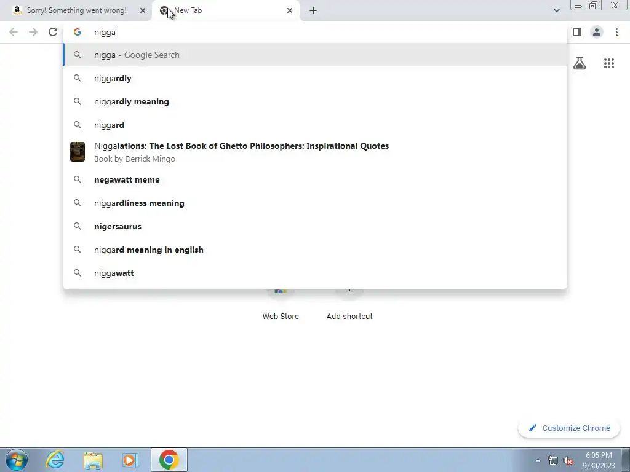
Task: Close the "Sorry! Something went wrong!" tab
Action: pos(143,10)
